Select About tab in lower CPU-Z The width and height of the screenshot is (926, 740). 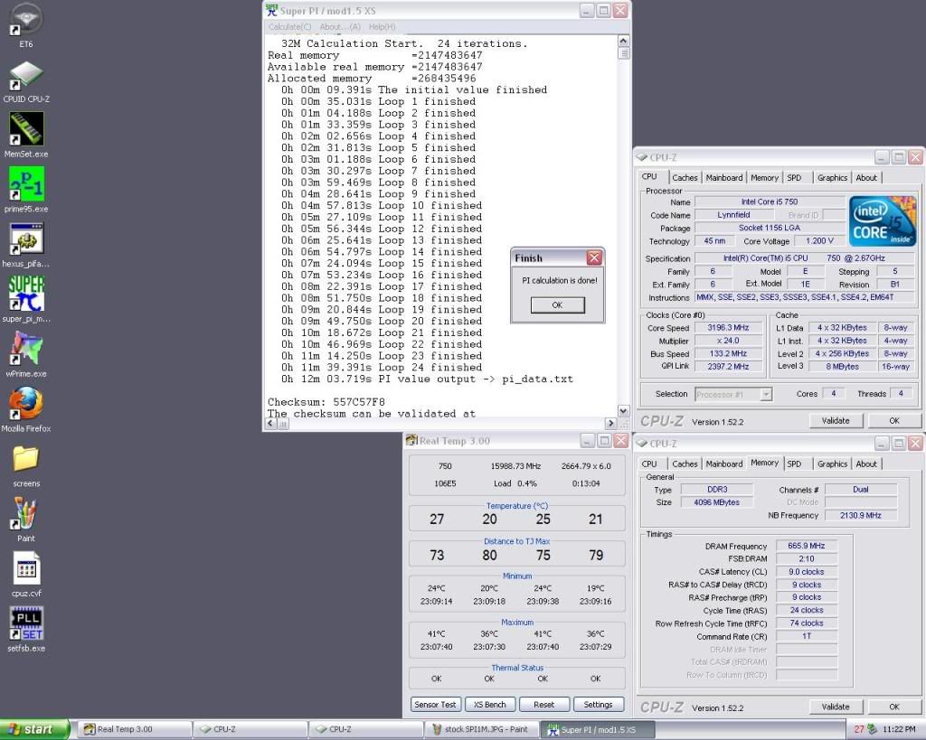click(866, 464)
